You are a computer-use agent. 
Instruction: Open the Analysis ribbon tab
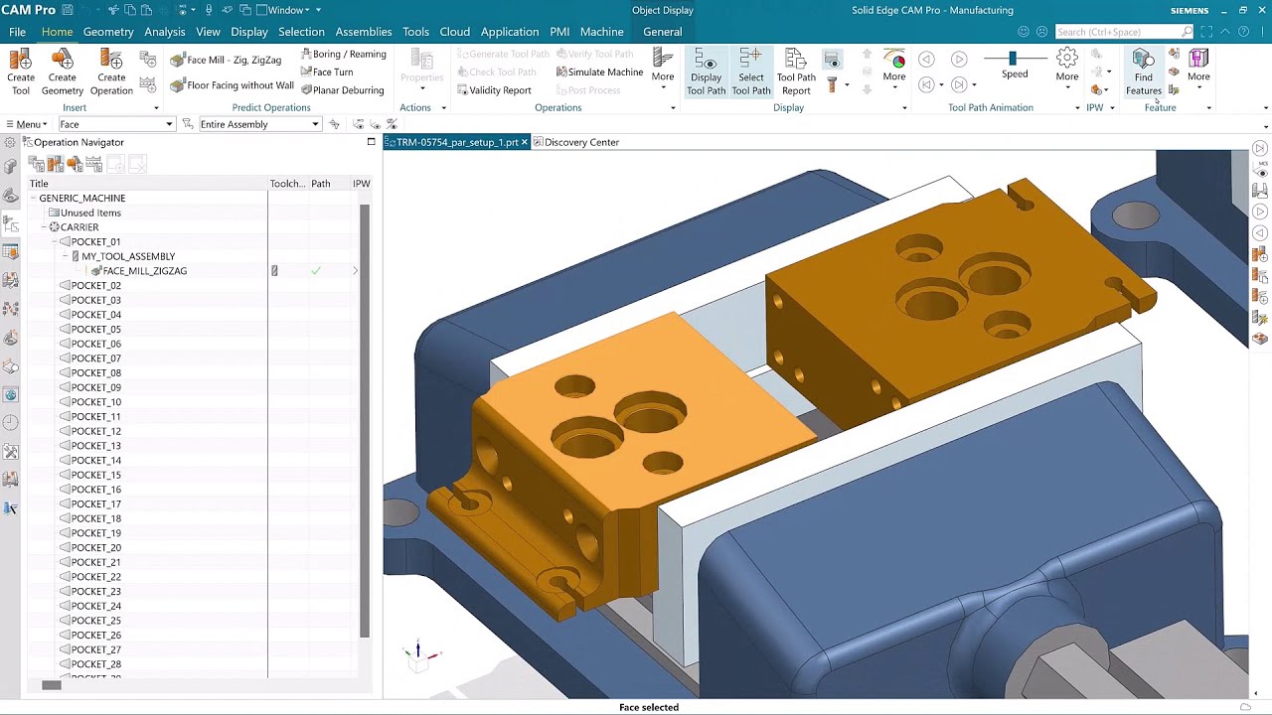click(x=165, y=32)
